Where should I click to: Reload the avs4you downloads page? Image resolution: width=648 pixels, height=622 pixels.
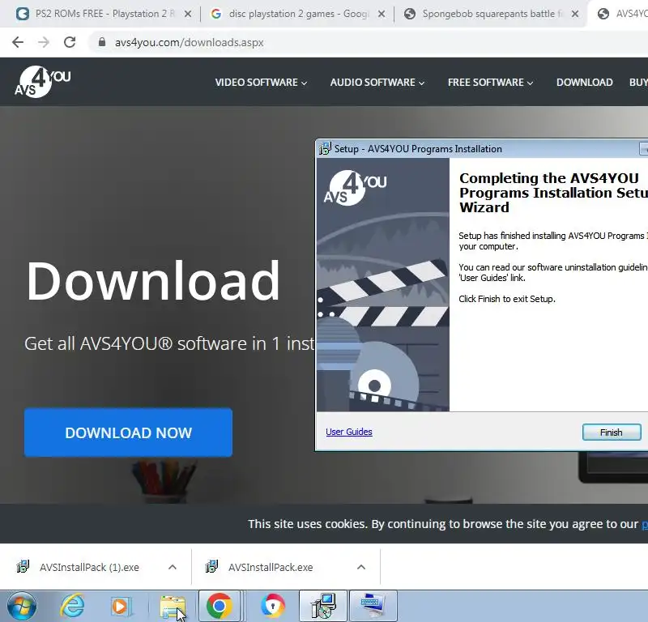pyautogui.click(x=70, y=42)
